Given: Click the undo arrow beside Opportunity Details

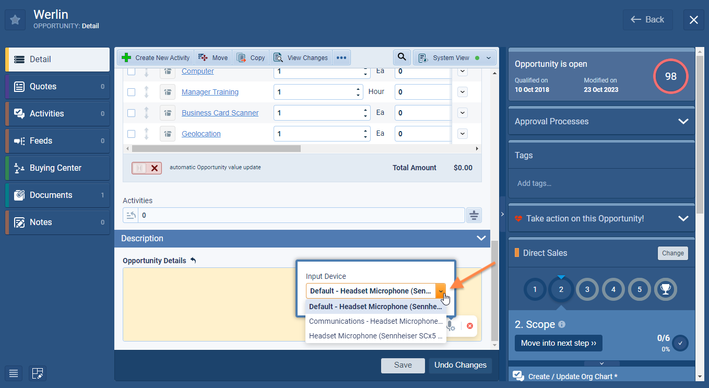Looking at the screenshot, I should point(193,261).
